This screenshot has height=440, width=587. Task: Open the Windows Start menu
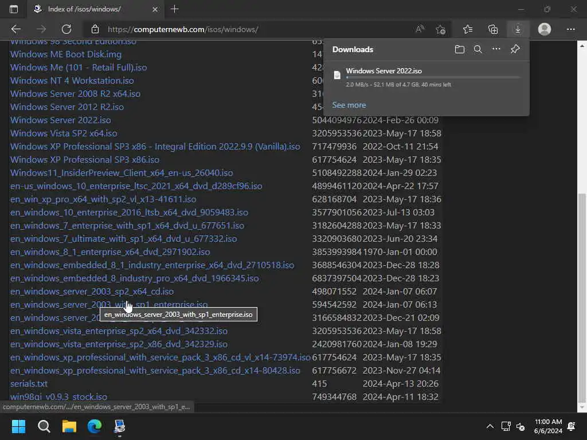pyautogui.click(x=18, y=426)
